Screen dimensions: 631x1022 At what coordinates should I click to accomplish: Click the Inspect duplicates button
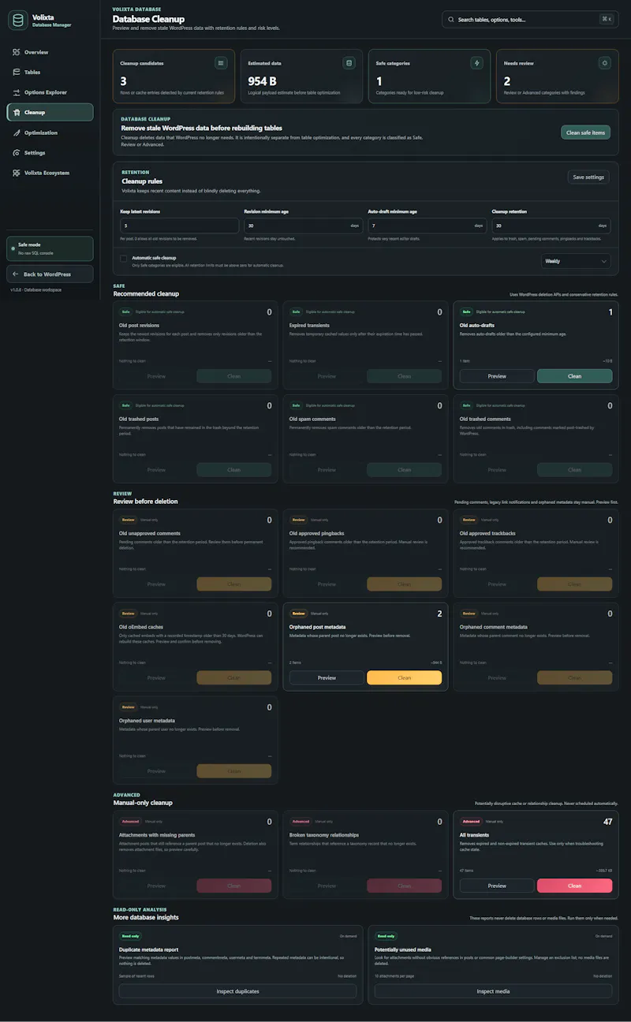237,991
